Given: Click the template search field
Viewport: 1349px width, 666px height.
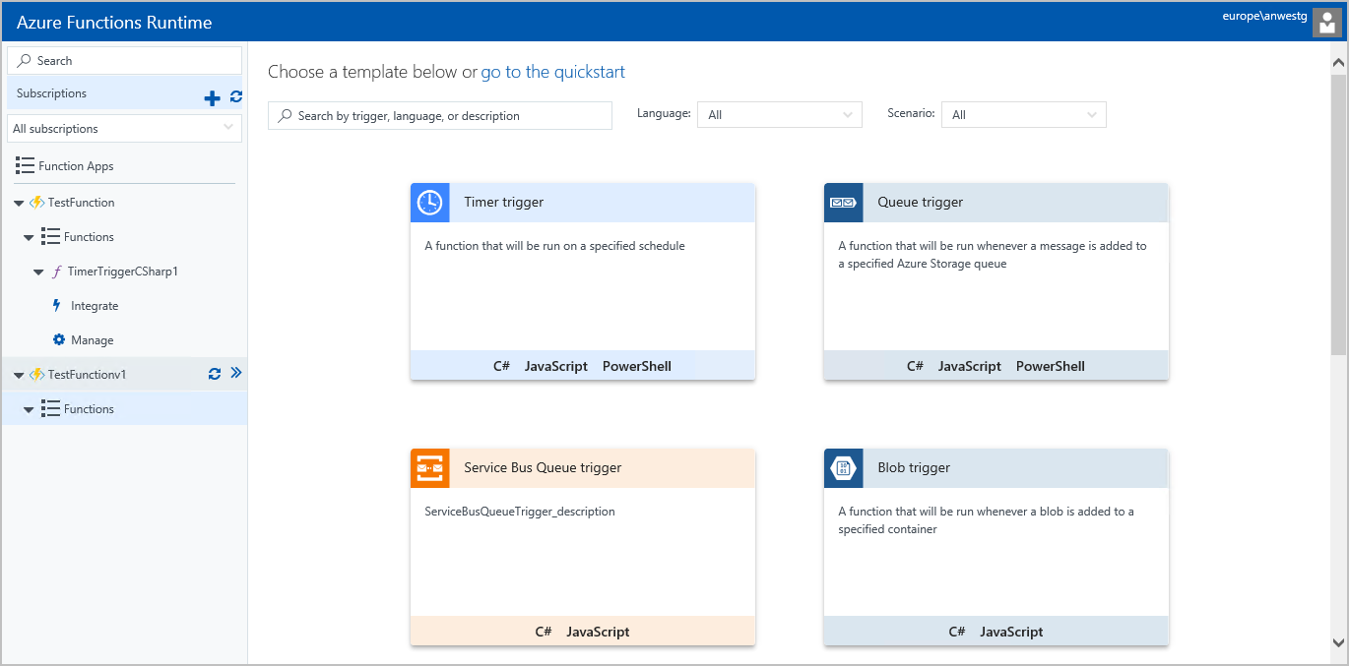Looking at the screenshot, I should coord(440,116).
